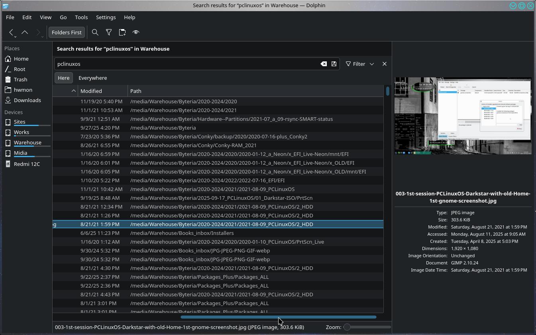Viewport: 536px width, 335px height.
Task: Clear the pclinuxos search text
Action: click(324, 64)
